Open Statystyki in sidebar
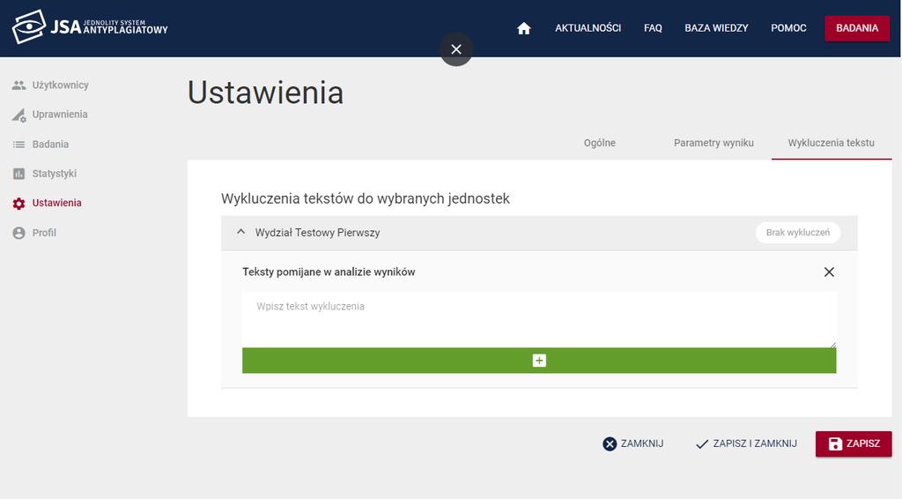Viewport: 902px width, 499px height. (54, 174)
